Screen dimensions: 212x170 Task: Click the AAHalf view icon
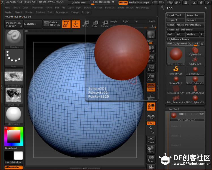coord(151,78)
